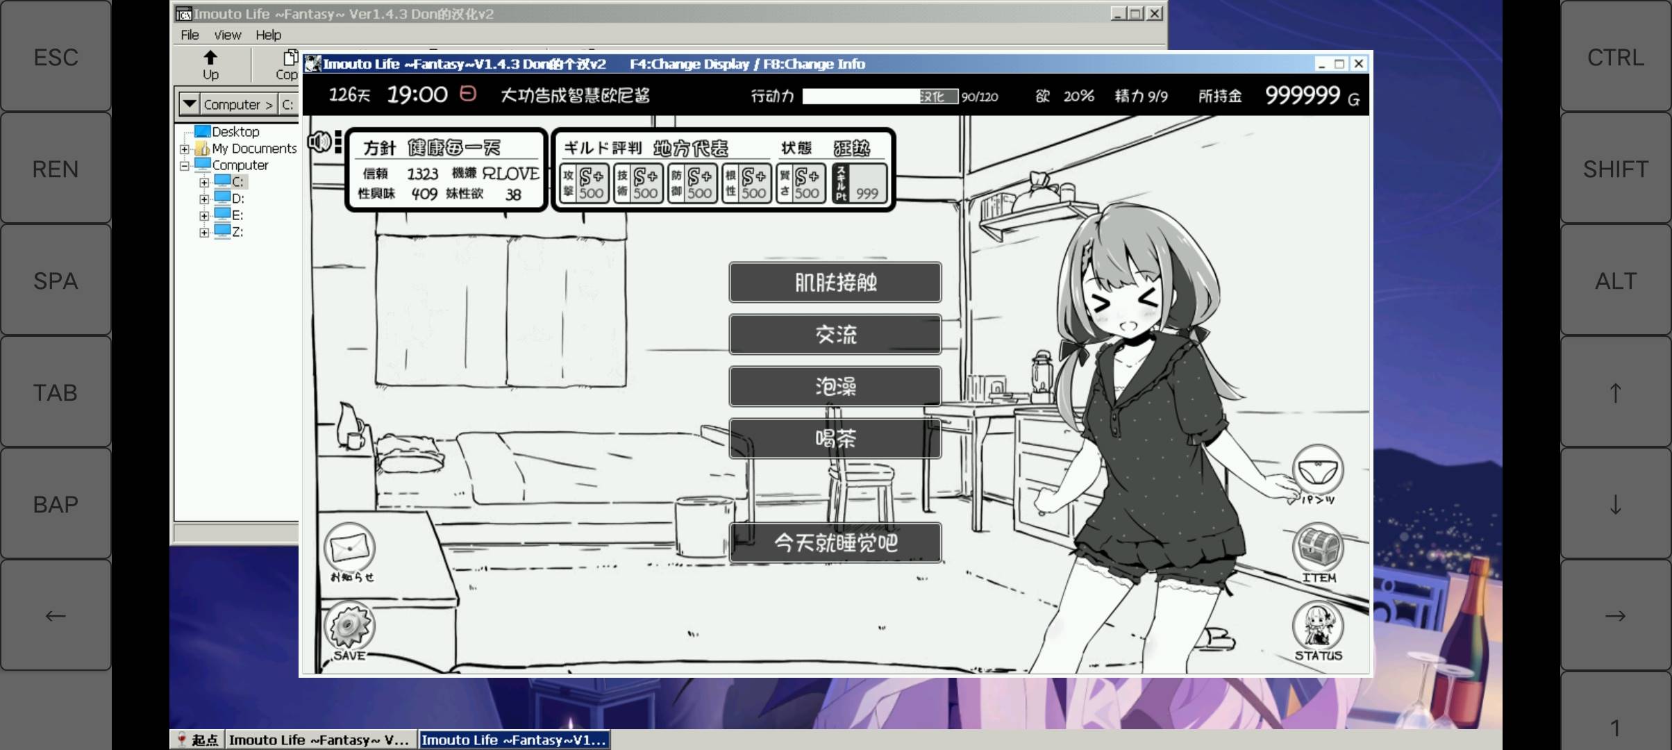Open Help menu in file explorer
Viewport: 1672px width, 750px height.
tap(267, 34)
